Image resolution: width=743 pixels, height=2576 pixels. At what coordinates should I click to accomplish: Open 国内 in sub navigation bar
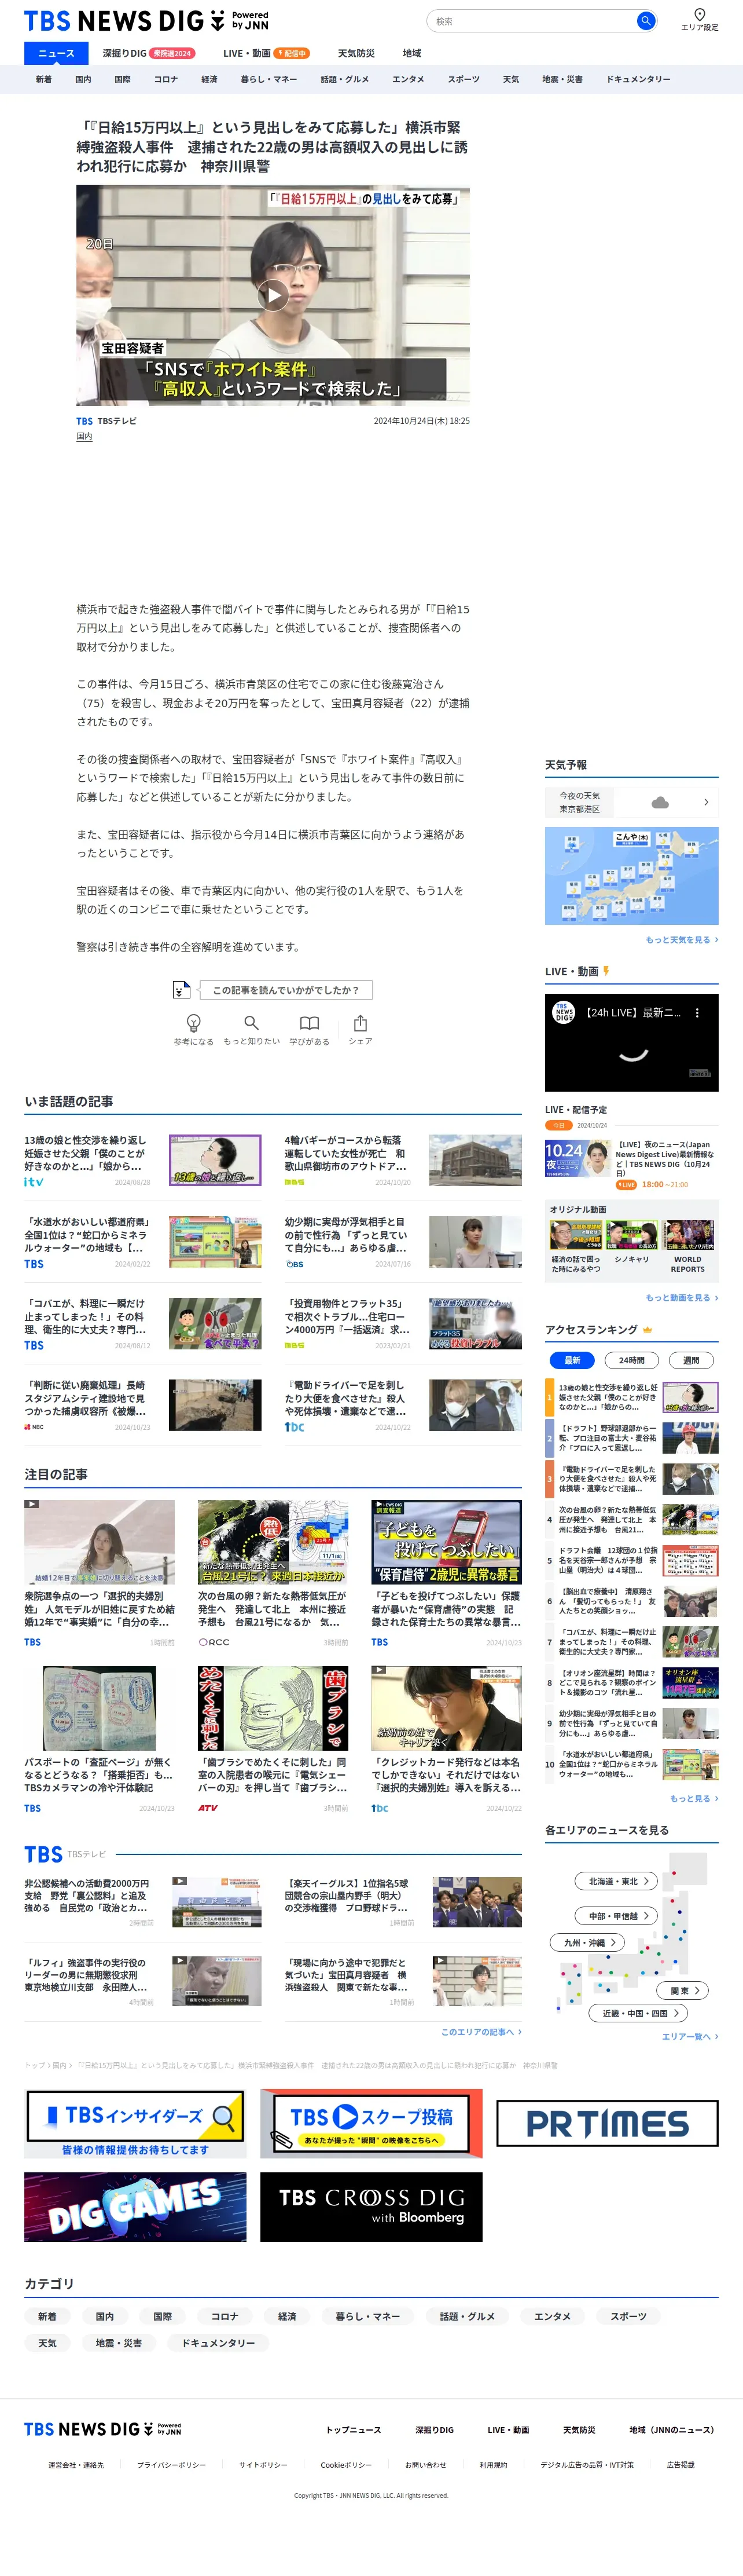[83, 79]
